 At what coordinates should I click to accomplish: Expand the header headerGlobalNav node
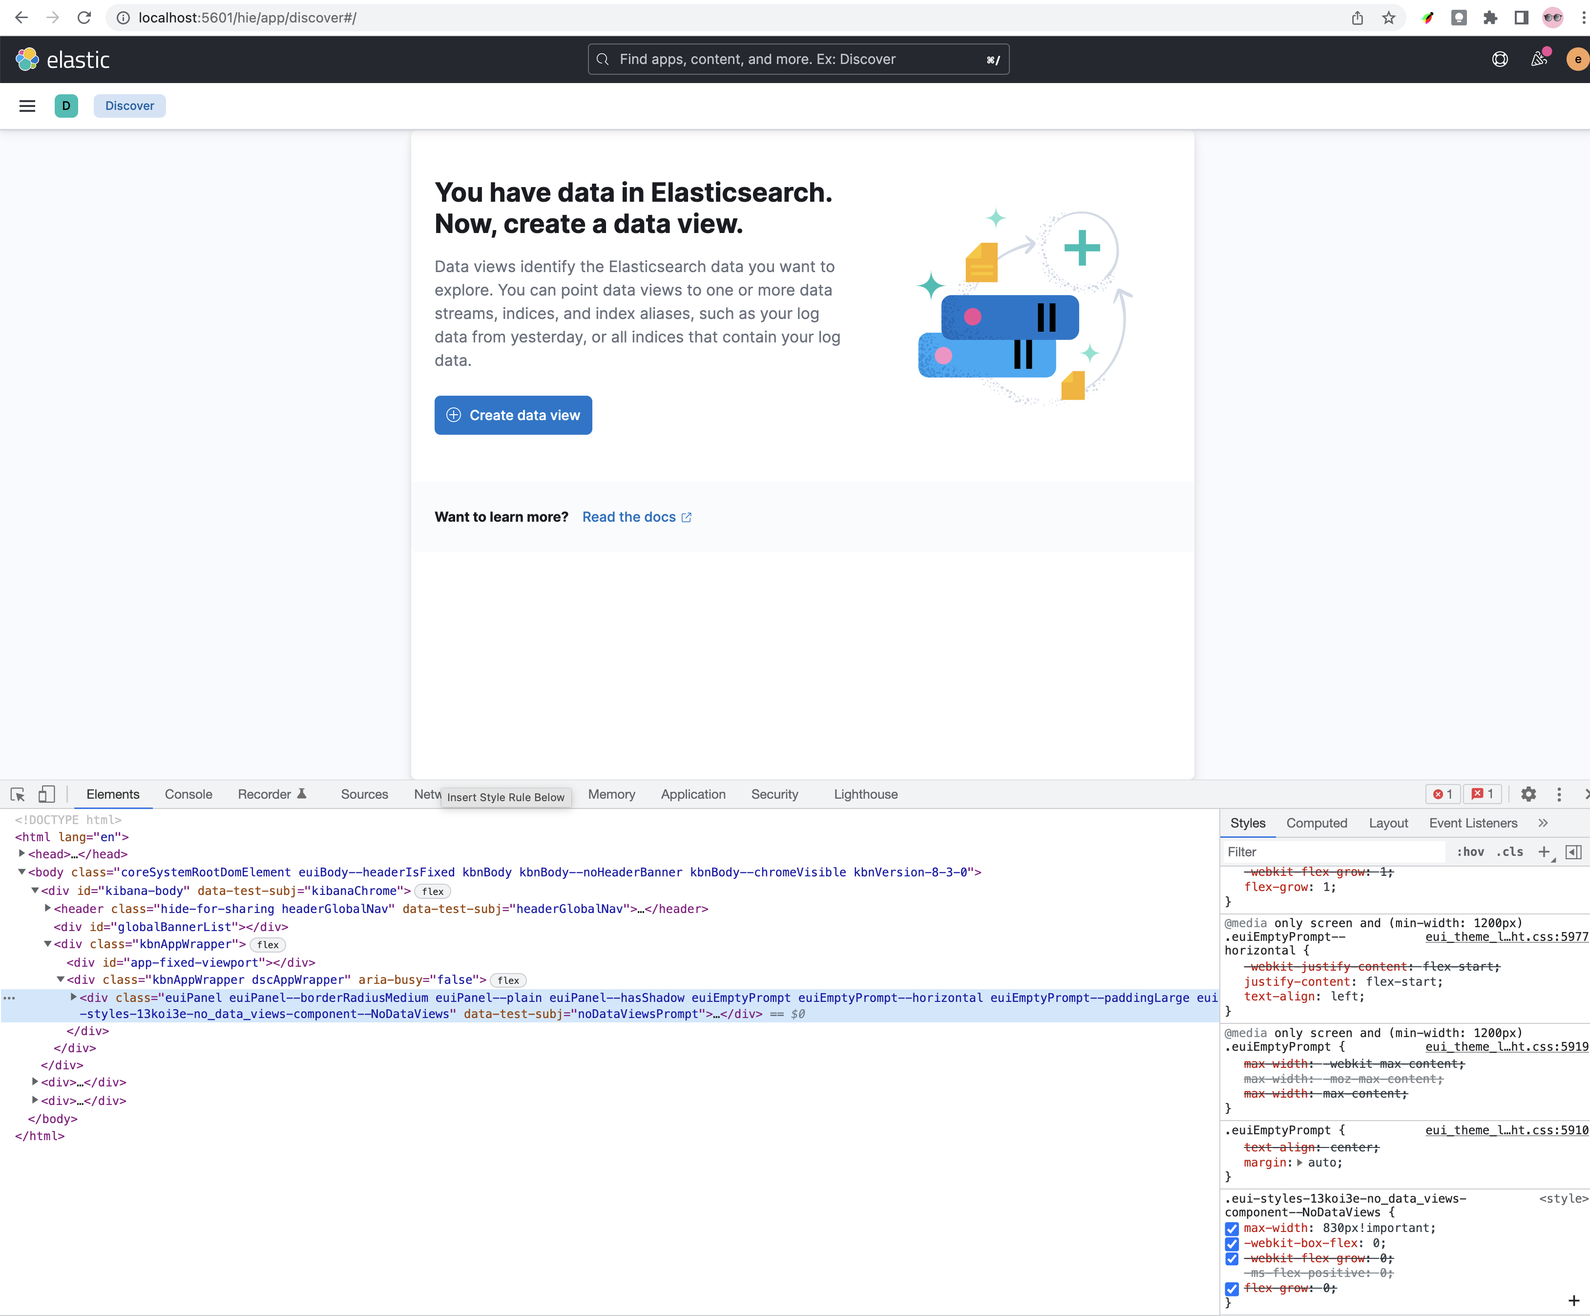pyautogui.click(x=48, y=908)
